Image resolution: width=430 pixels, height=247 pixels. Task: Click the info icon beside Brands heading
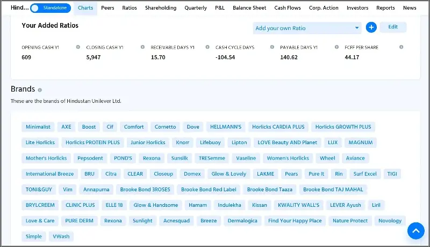40,90
